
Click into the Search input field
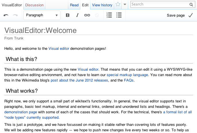tap(159, 4)
